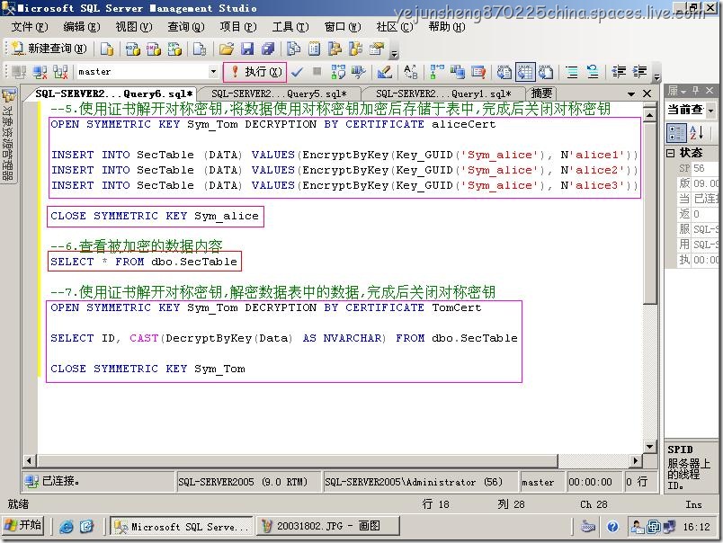Click Specify Values for Template Parameters icon
The image size is (723, 543).
(410, 72)
